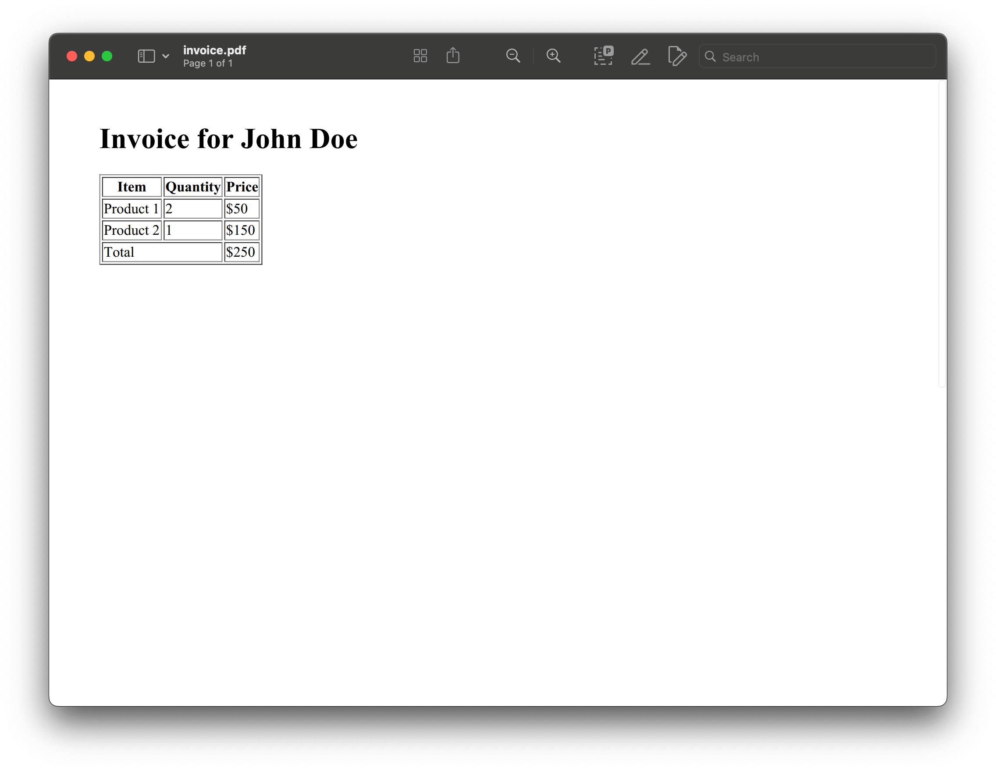Open the sidebar view options chevron
Screen dimensions: 996x771
[x=166, y=56]
